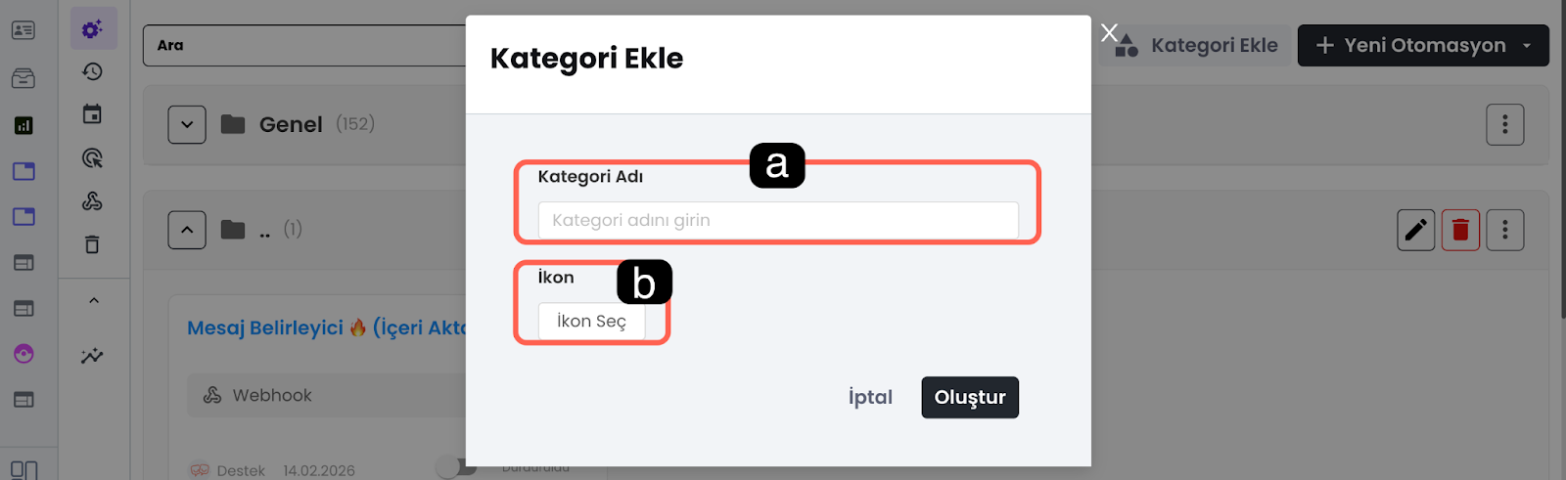Open the Yeni Otomasyon dropdown arrow
Image resolution: width=1566 pixels, height=480 pixels.
(1527, 46)
